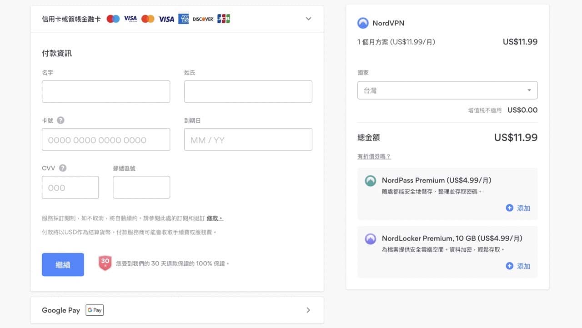Click the NordVPN logo icon

coord(363,23)
